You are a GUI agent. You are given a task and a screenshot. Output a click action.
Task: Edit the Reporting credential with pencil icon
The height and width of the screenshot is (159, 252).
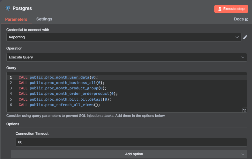click(245, 37)
